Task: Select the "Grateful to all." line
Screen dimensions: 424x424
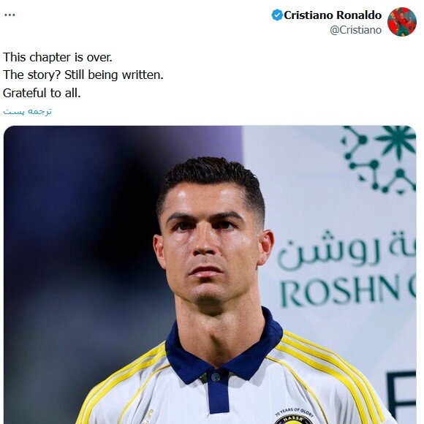Action: pos(42,93)
